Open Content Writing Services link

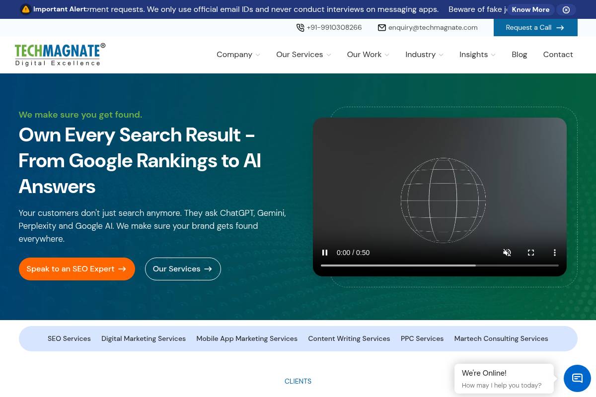(349, 338)
